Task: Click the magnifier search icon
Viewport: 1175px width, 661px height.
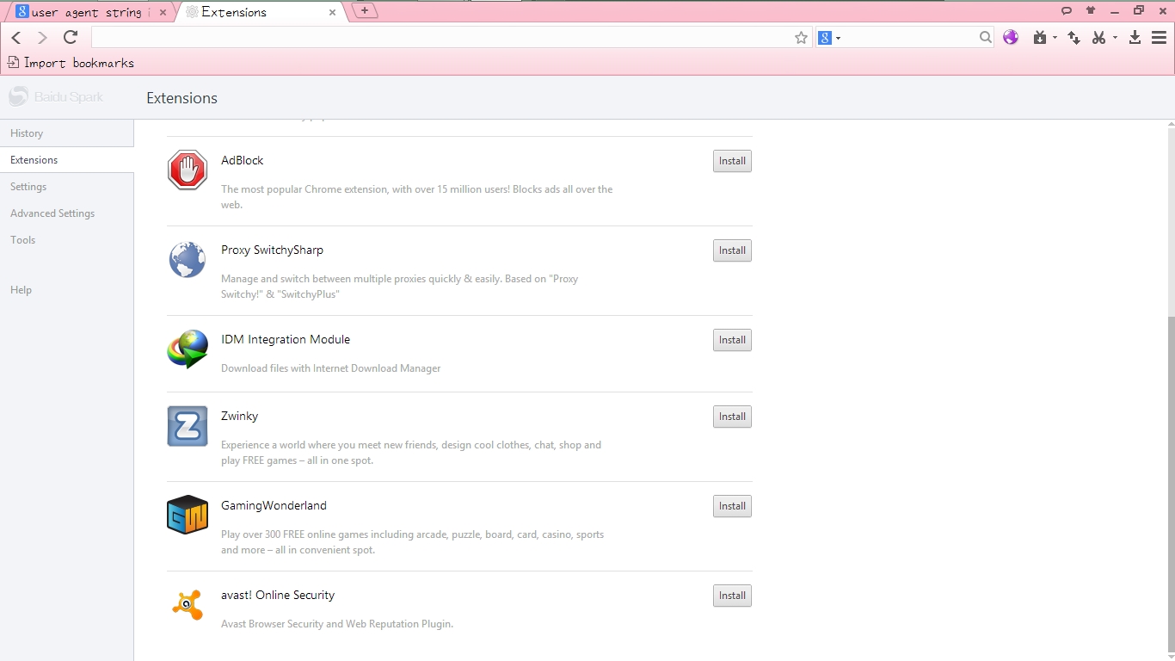Action: tap(986, 37)
